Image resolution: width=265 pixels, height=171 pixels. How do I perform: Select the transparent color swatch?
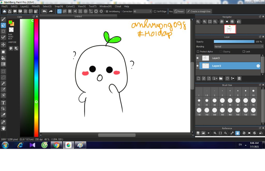coord(11,29)
